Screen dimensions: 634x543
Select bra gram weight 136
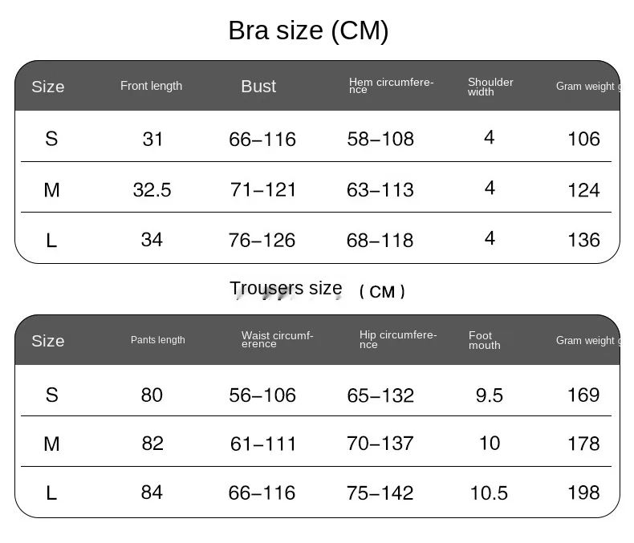[x=583, y=240]
